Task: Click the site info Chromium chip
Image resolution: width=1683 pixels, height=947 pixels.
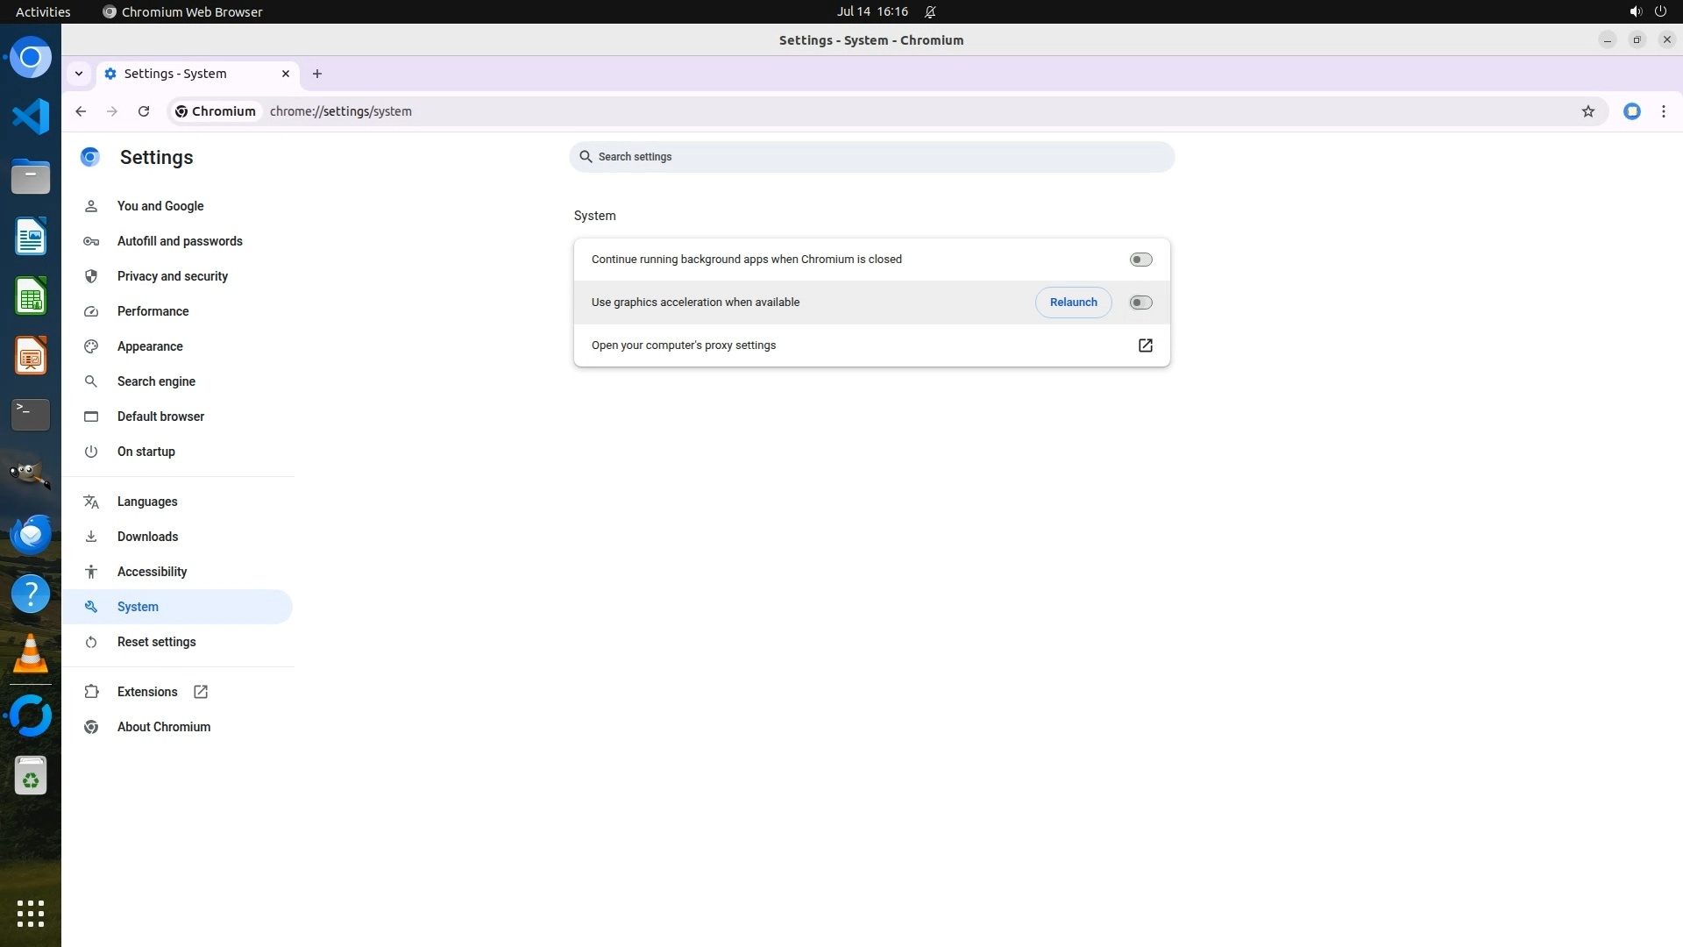Action: 216,111
